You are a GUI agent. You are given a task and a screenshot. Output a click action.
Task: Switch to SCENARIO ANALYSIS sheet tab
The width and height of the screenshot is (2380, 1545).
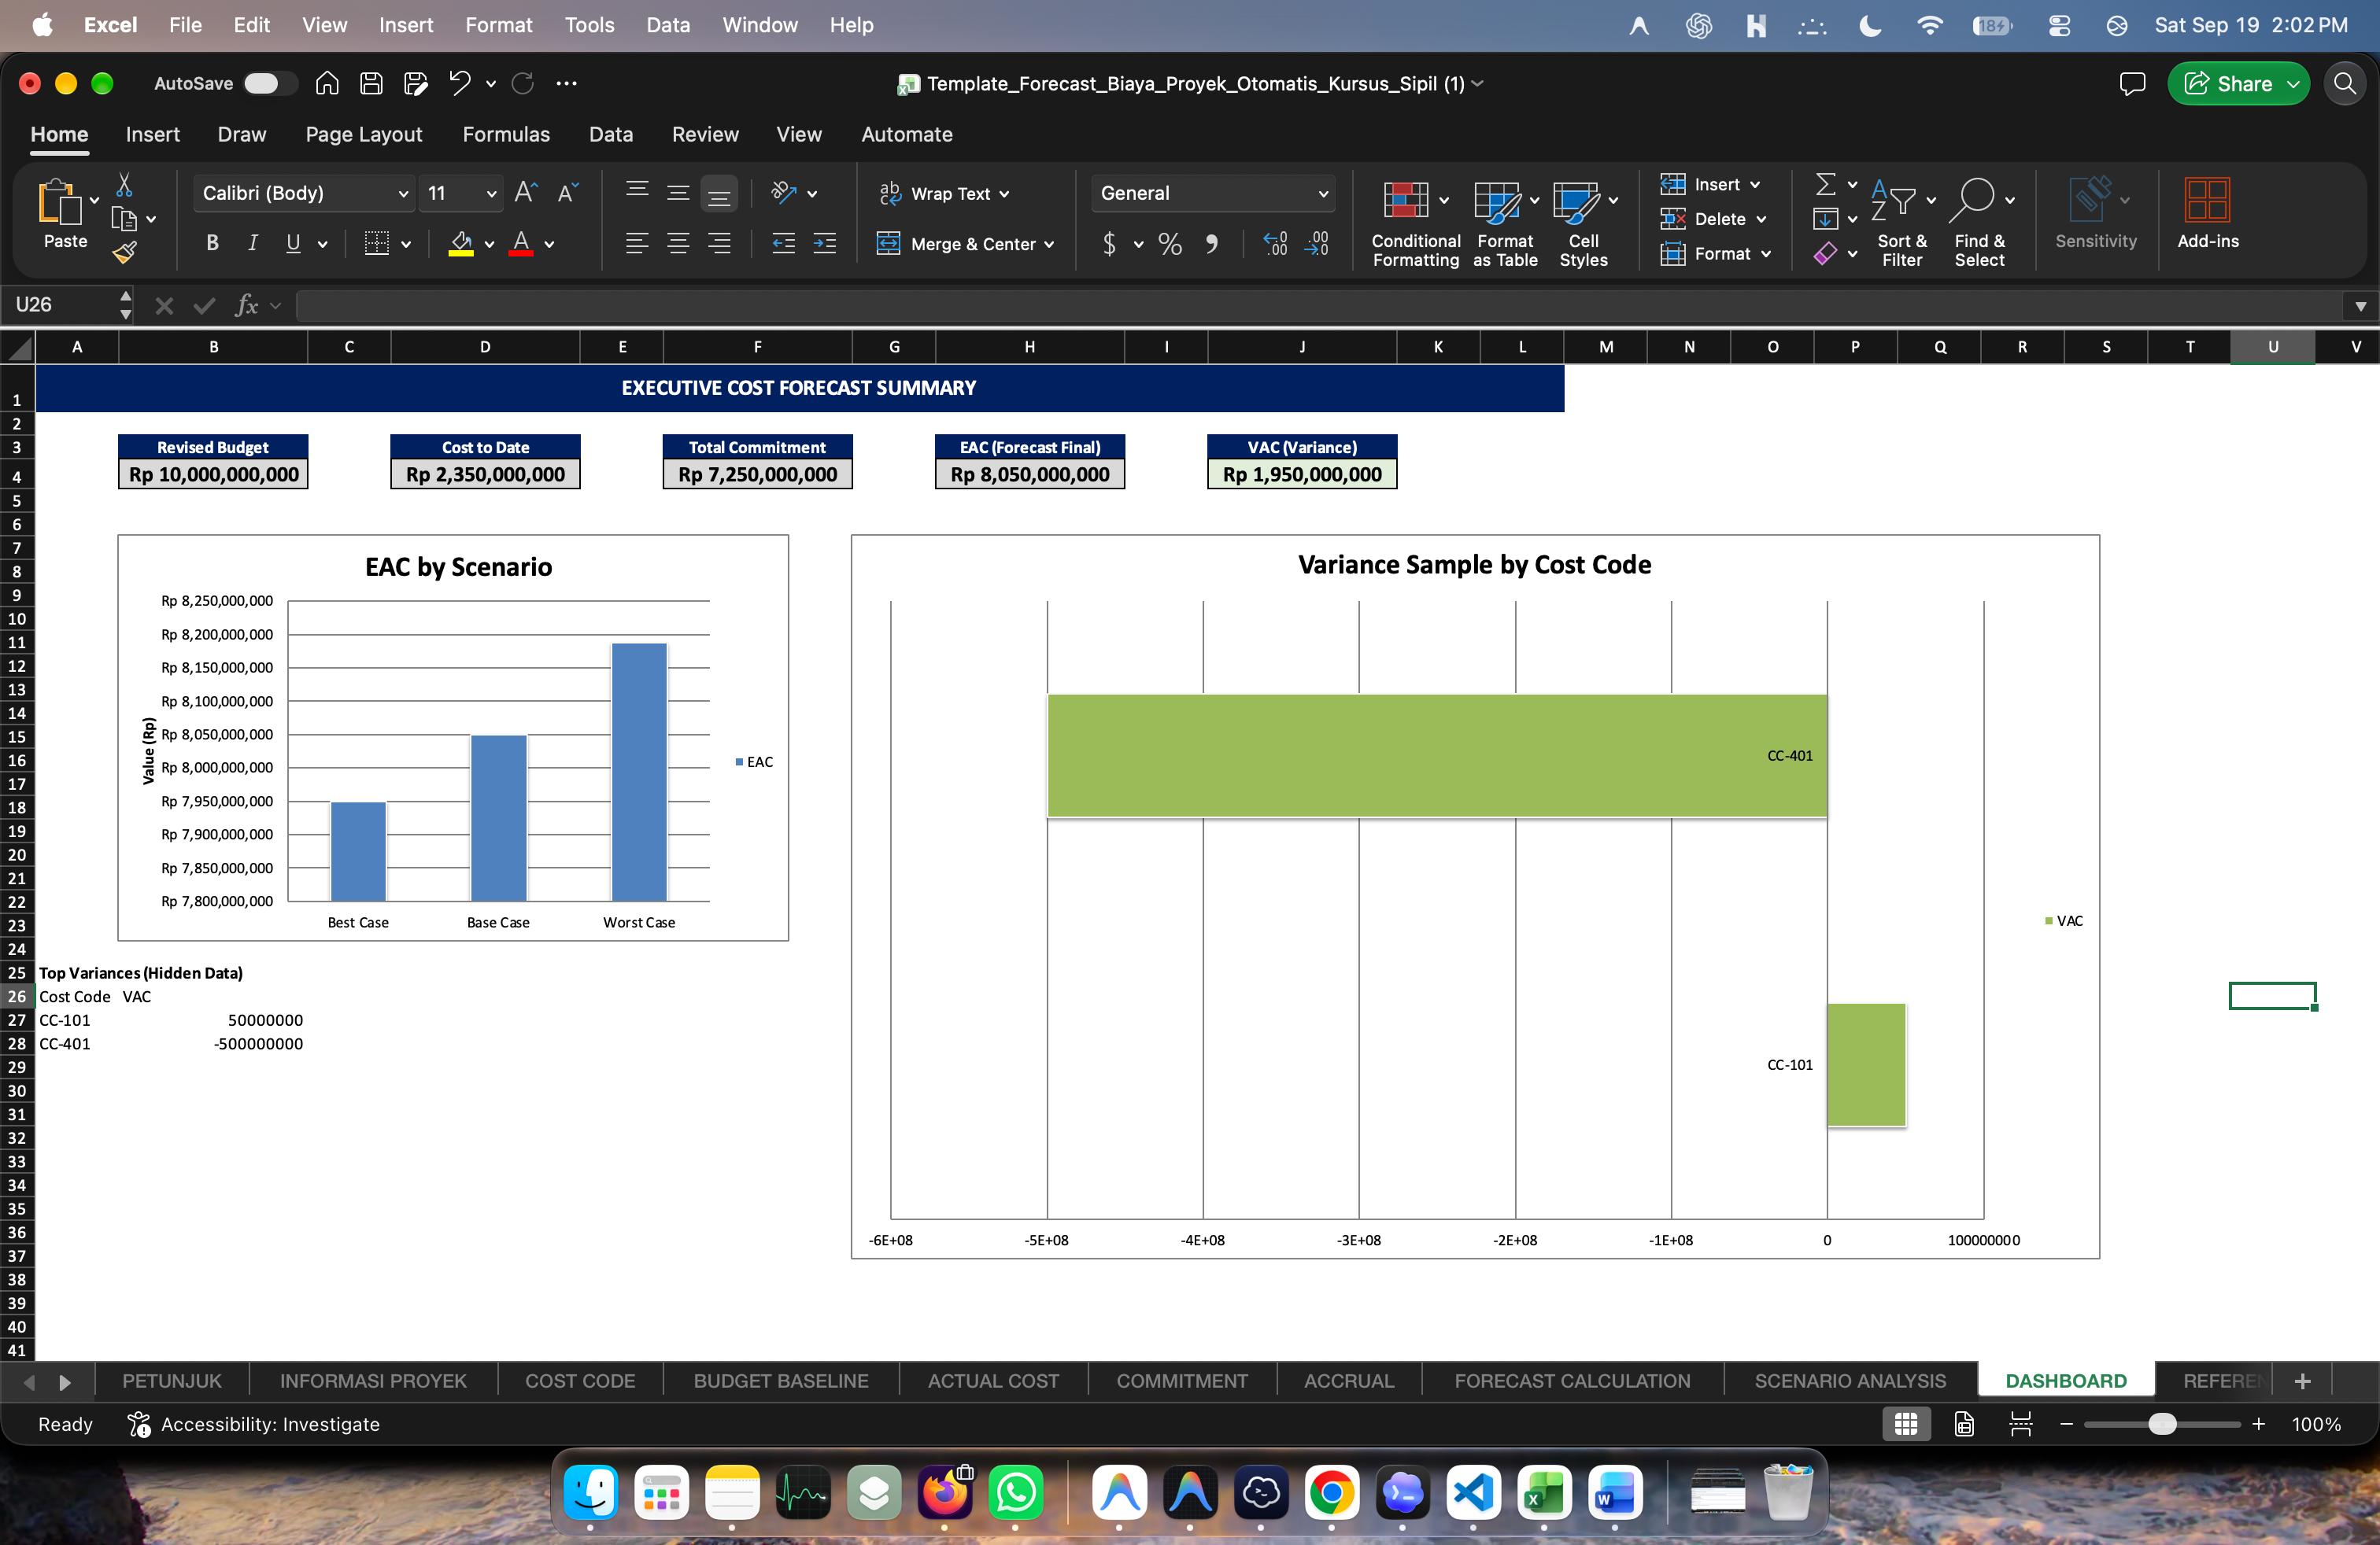tap(1850, 1381)
